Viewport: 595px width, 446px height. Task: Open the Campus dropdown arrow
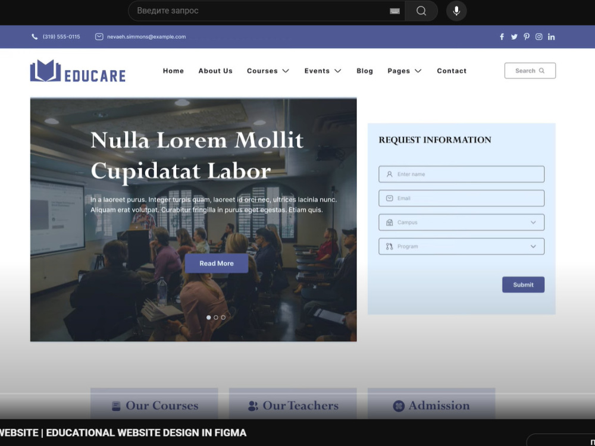coord(533,222)
